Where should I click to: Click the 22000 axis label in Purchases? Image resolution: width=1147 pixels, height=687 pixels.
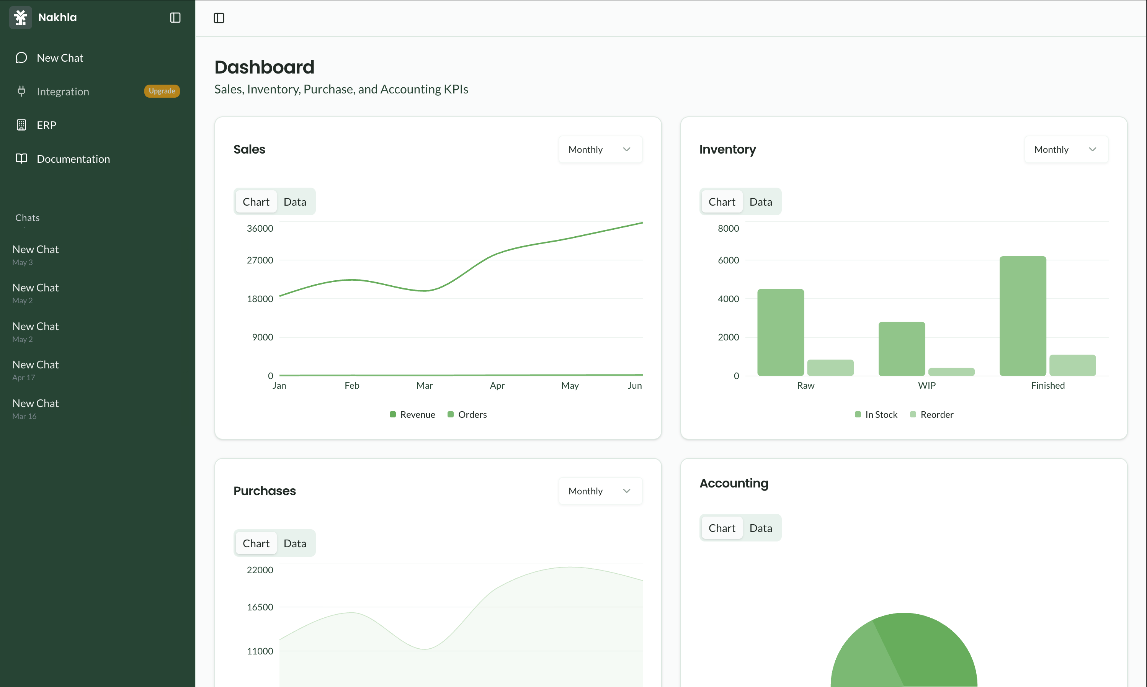tap(260, 570)
